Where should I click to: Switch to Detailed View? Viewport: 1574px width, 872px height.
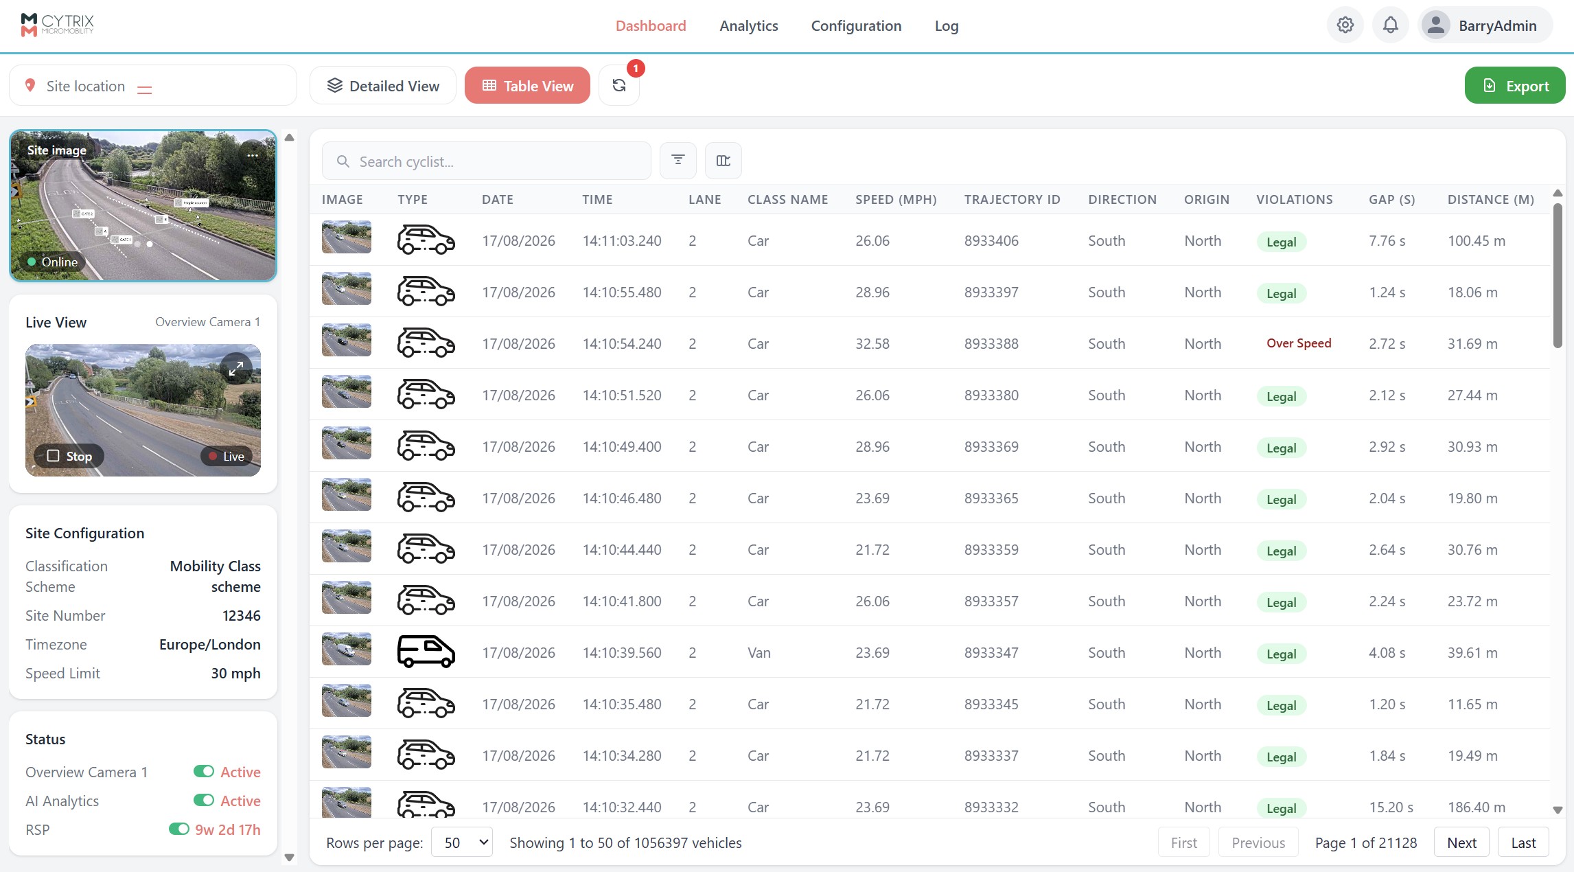coord(383,85)
